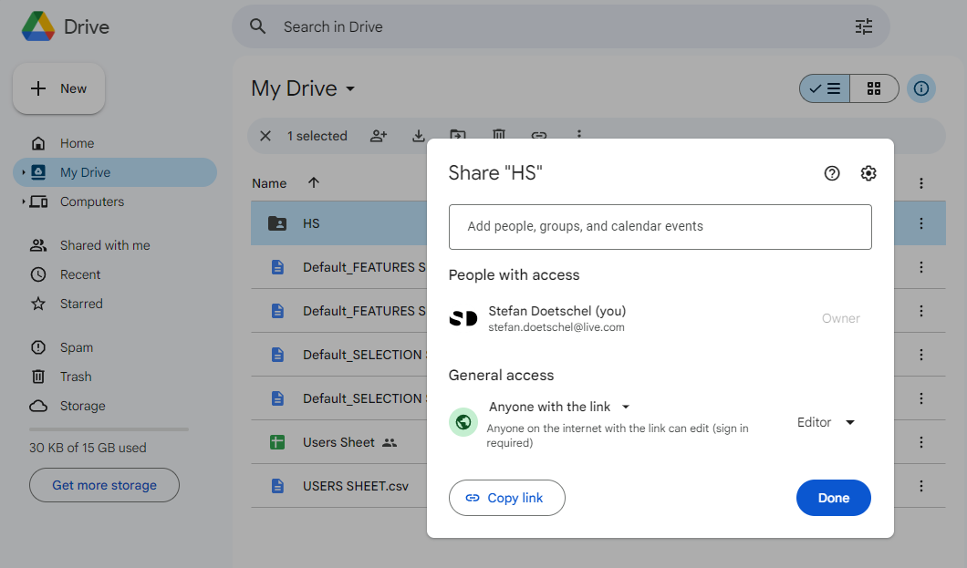Open share dialog help icon
This screenshot has width=967, height=568.
coord(832,173)
